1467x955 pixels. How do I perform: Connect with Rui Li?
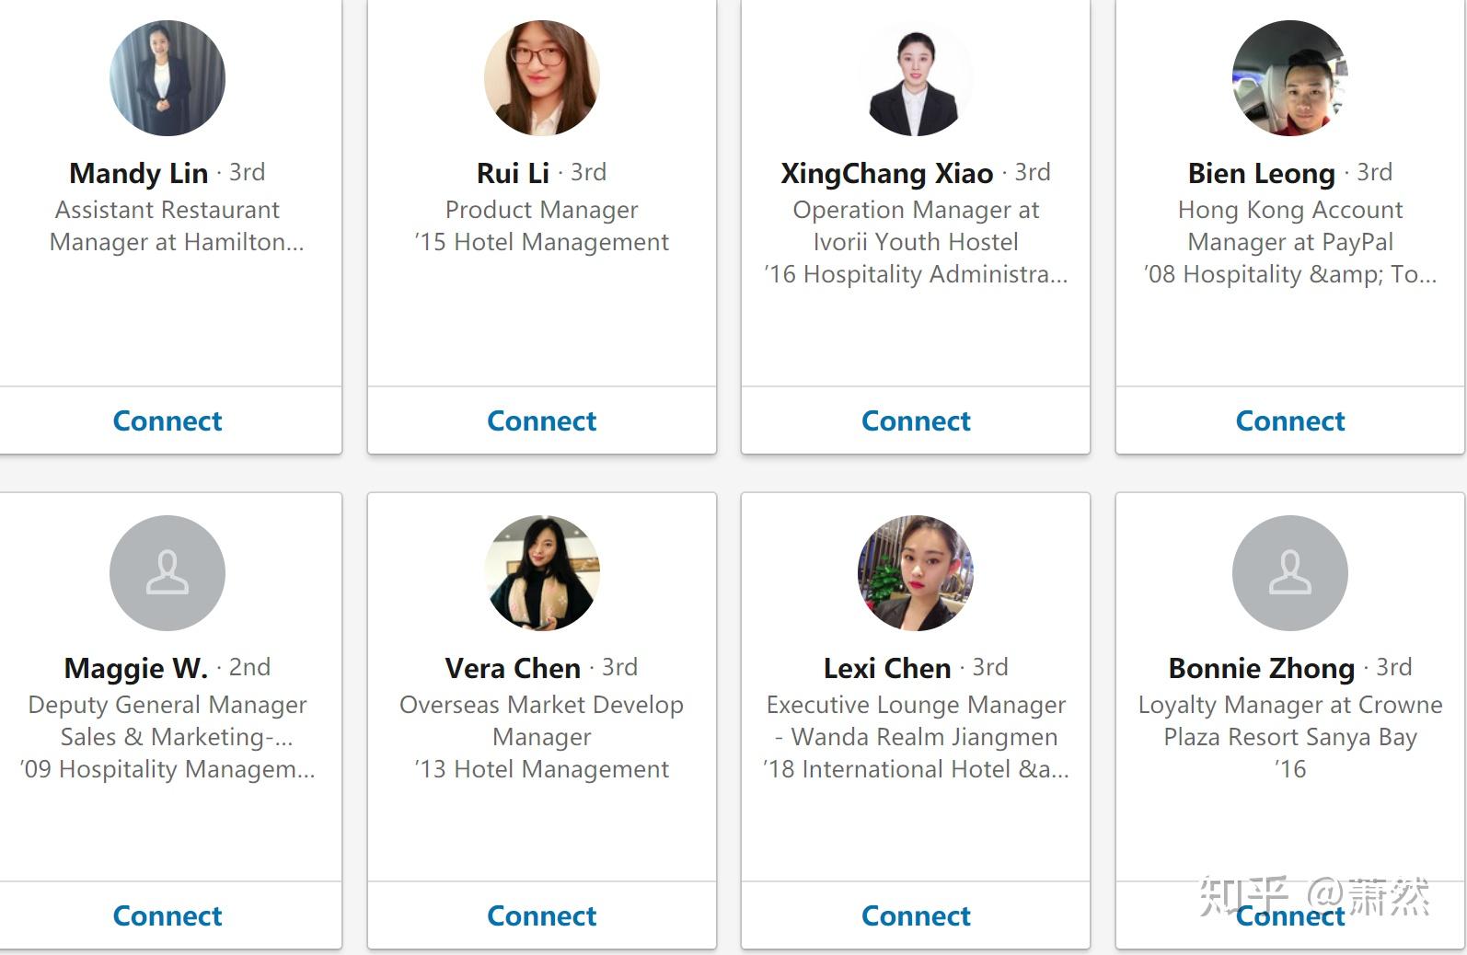coord(541,420)
